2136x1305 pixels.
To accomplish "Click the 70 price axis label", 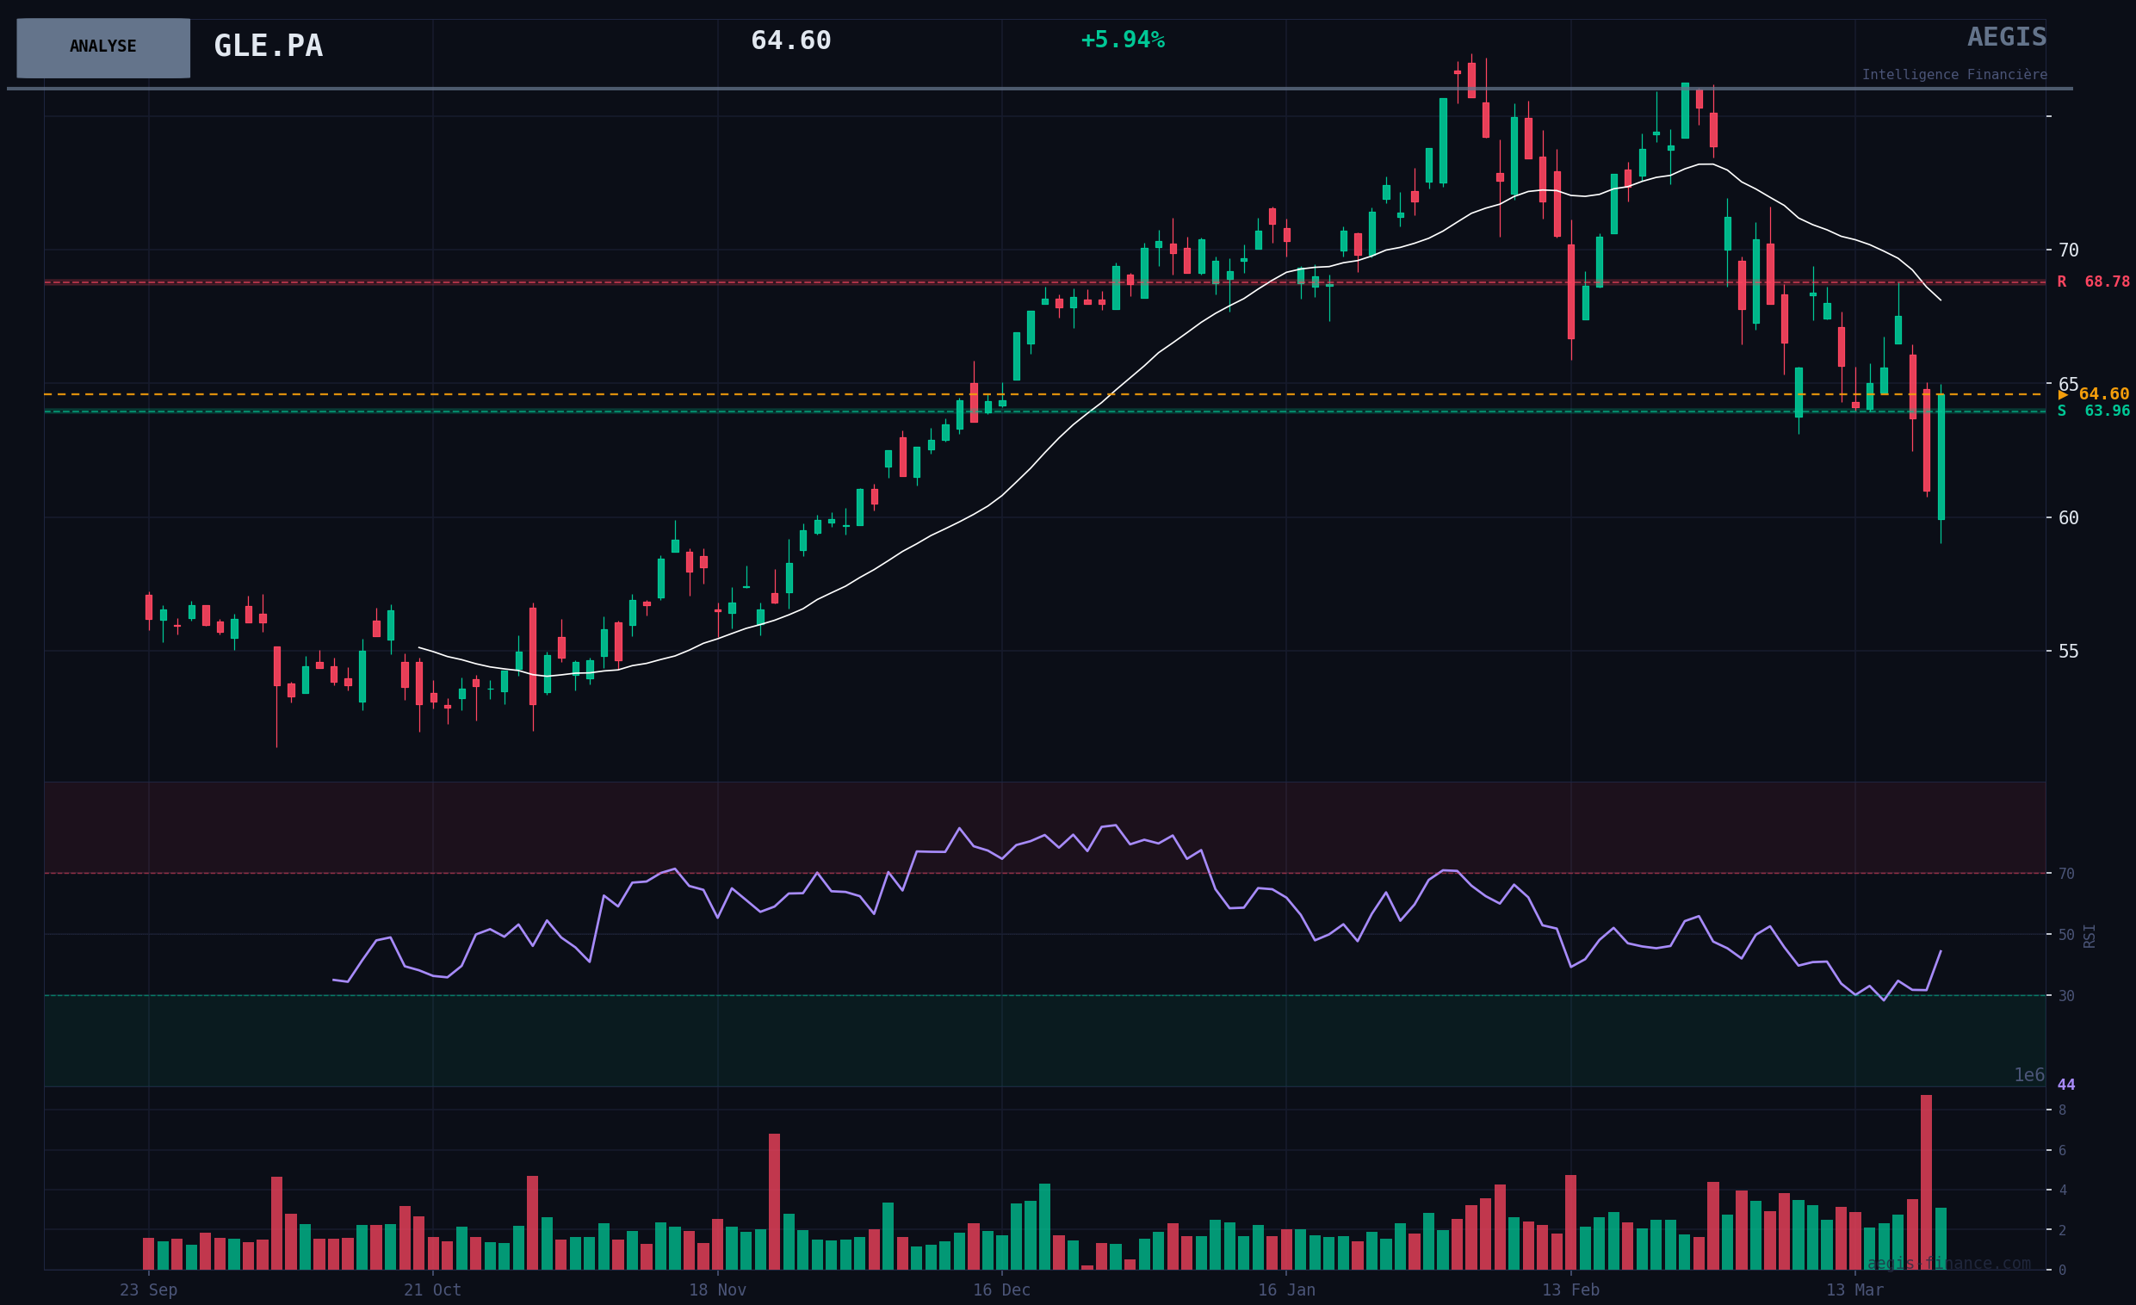I will [x=2067, y=250].
